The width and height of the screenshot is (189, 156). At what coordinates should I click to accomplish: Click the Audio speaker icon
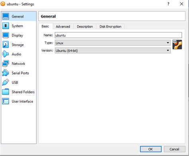pyautogui.click(x=6, y=54)
